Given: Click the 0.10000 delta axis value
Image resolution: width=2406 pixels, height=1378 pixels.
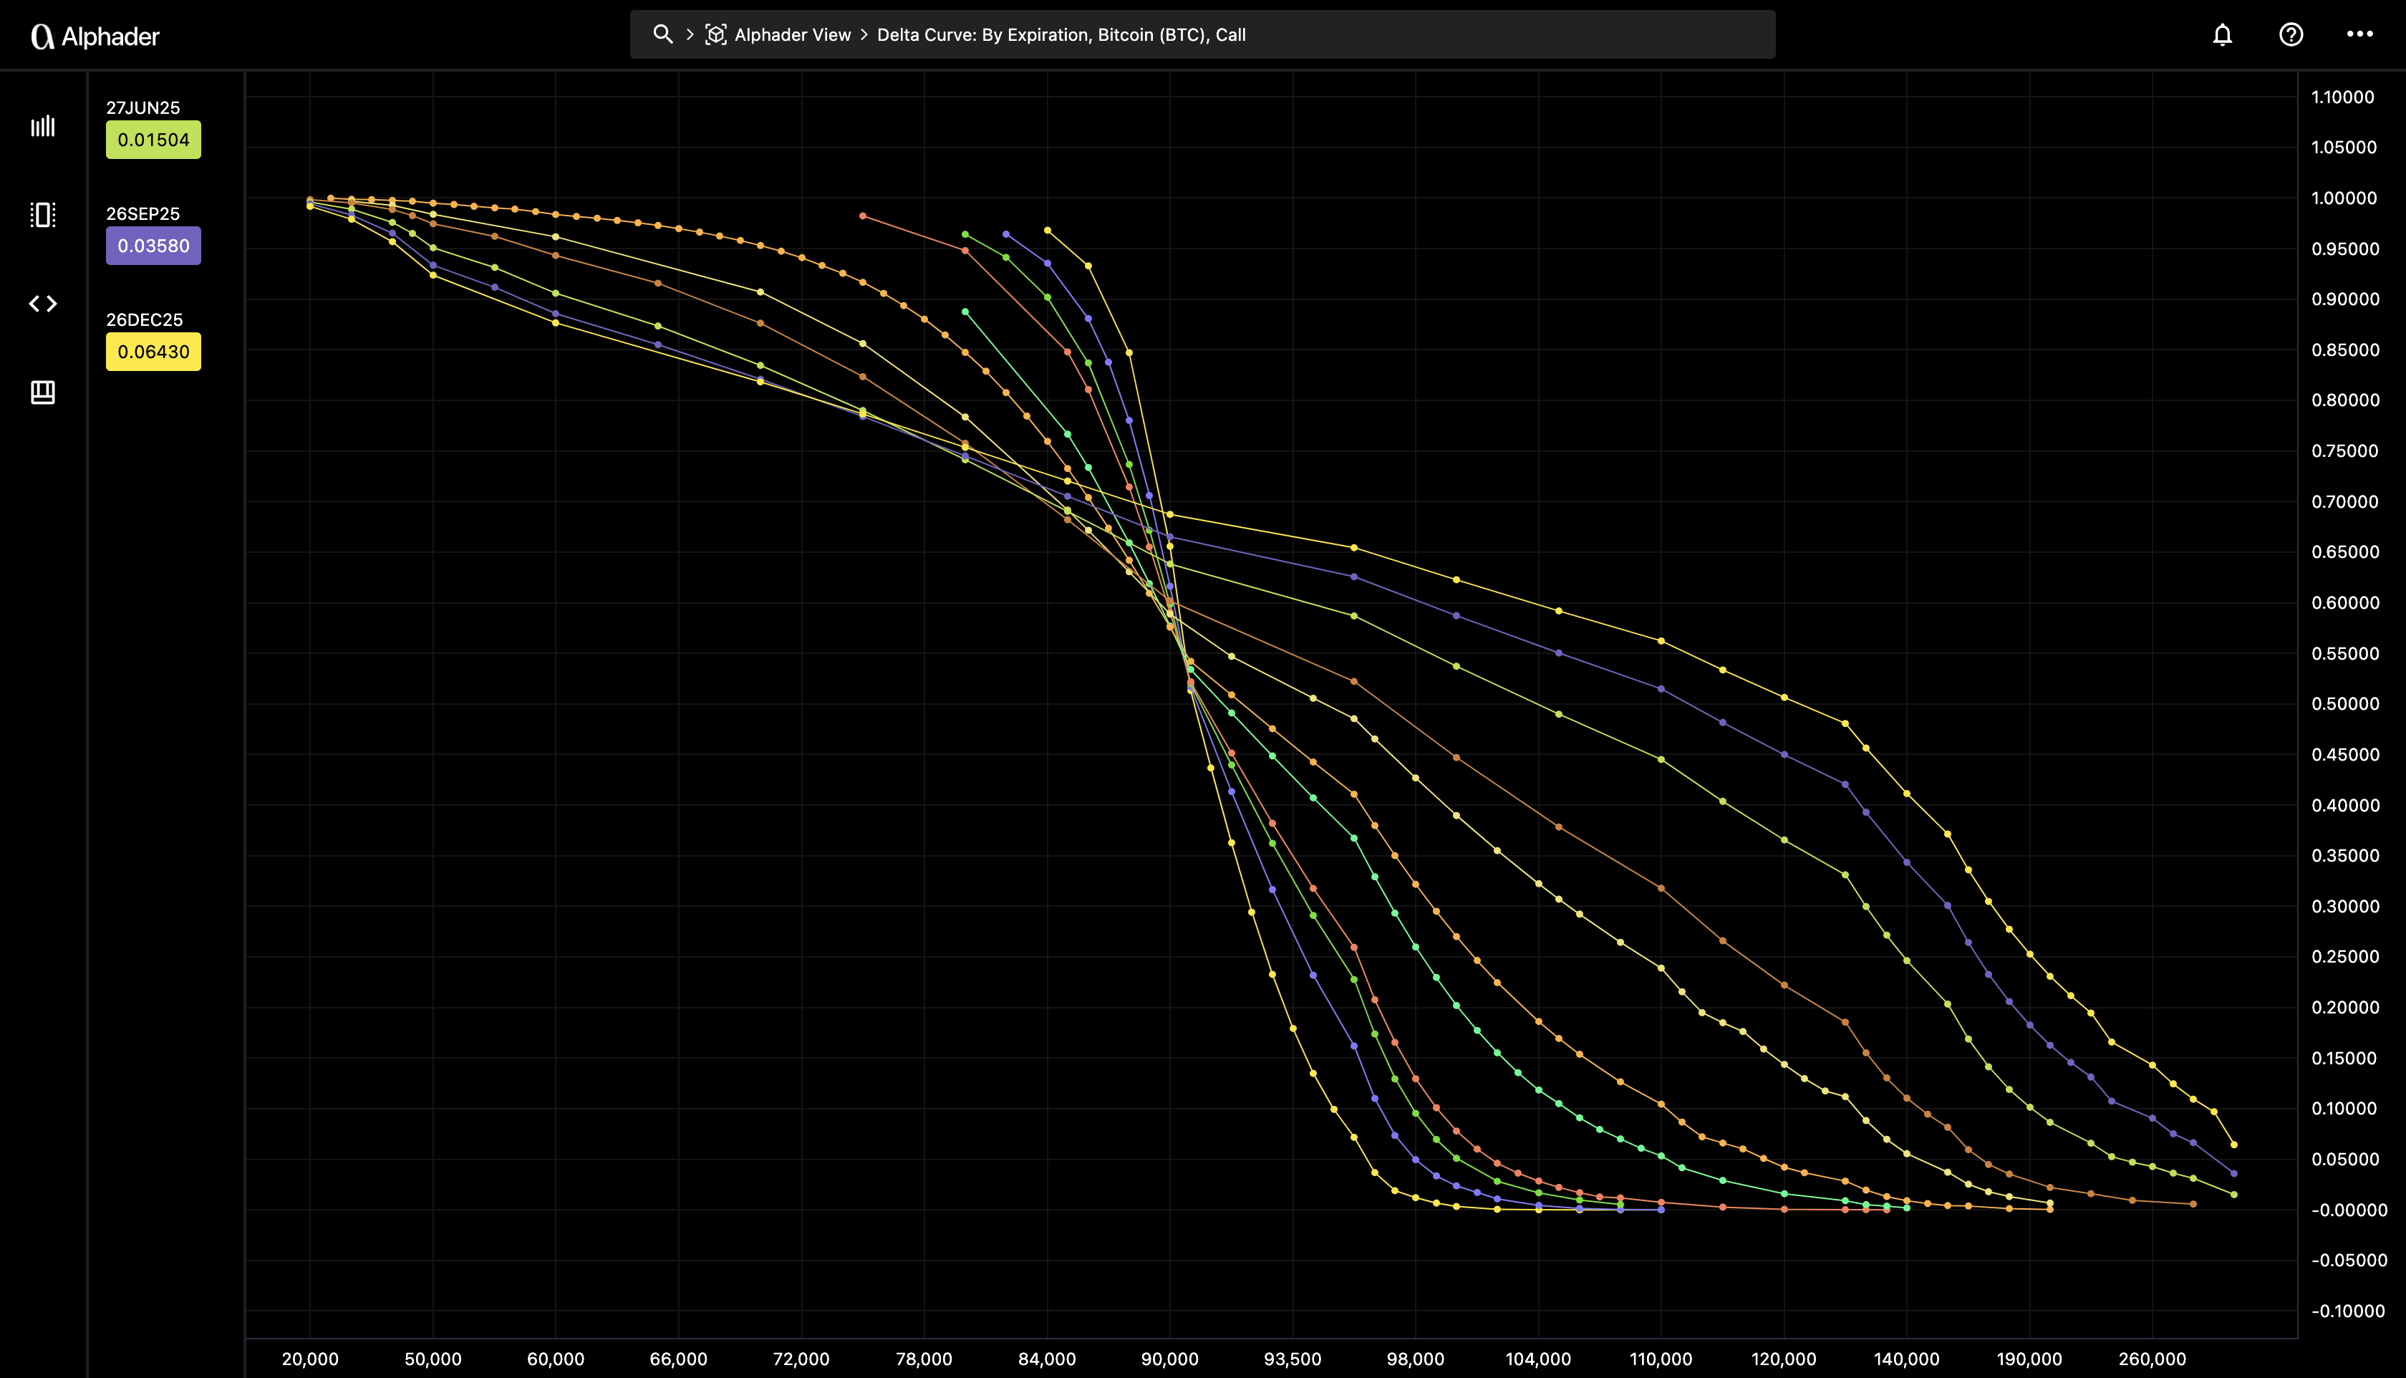Looking at the screenshot, I should (2344, 1108).
